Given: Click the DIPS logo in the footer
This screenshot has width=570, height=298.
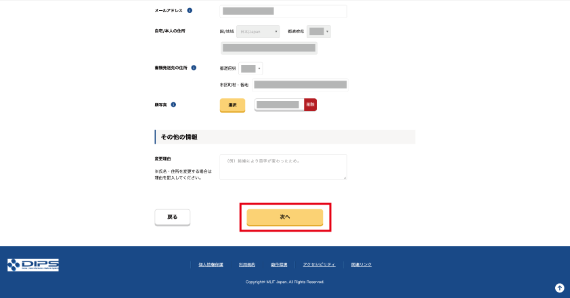Looking at the screenshot, I should pyautogui.click(x=33, y=265).
